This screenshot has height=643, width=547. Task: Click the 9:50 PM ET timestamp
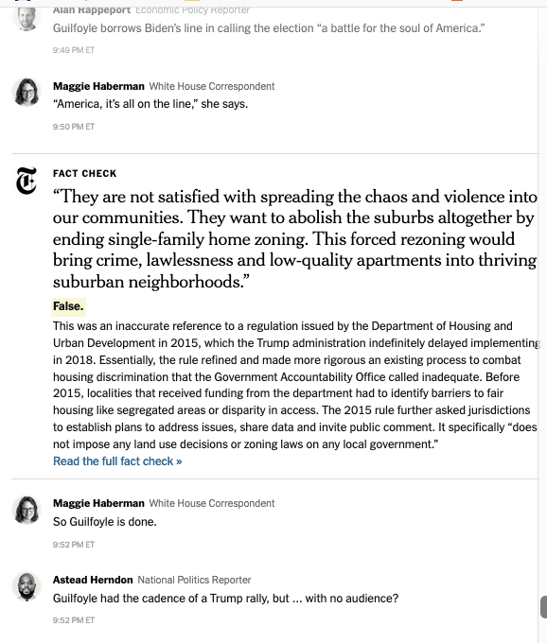[74, 127]
